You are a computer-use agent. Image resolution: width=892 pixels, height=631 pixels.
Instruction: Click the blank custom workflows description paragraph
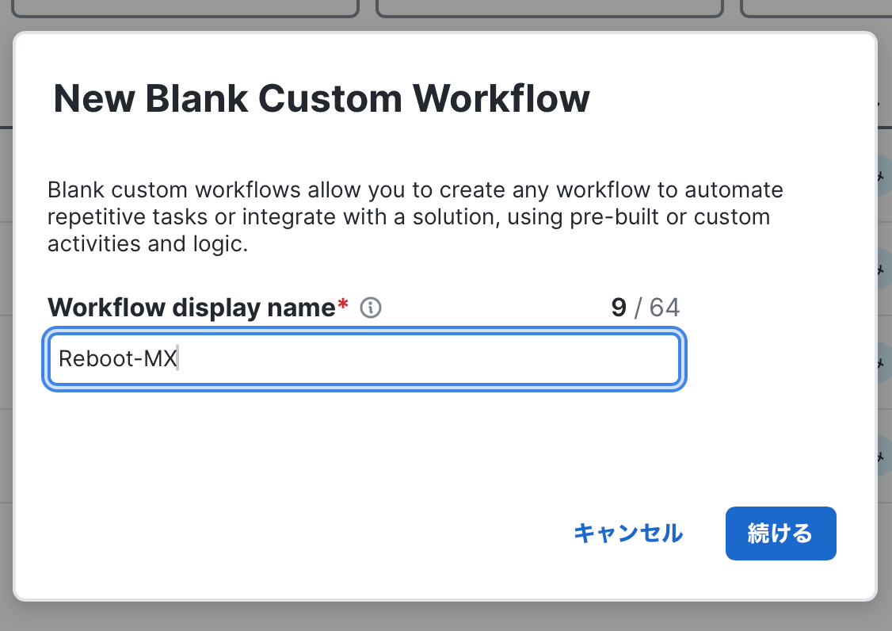click(415, 216)
